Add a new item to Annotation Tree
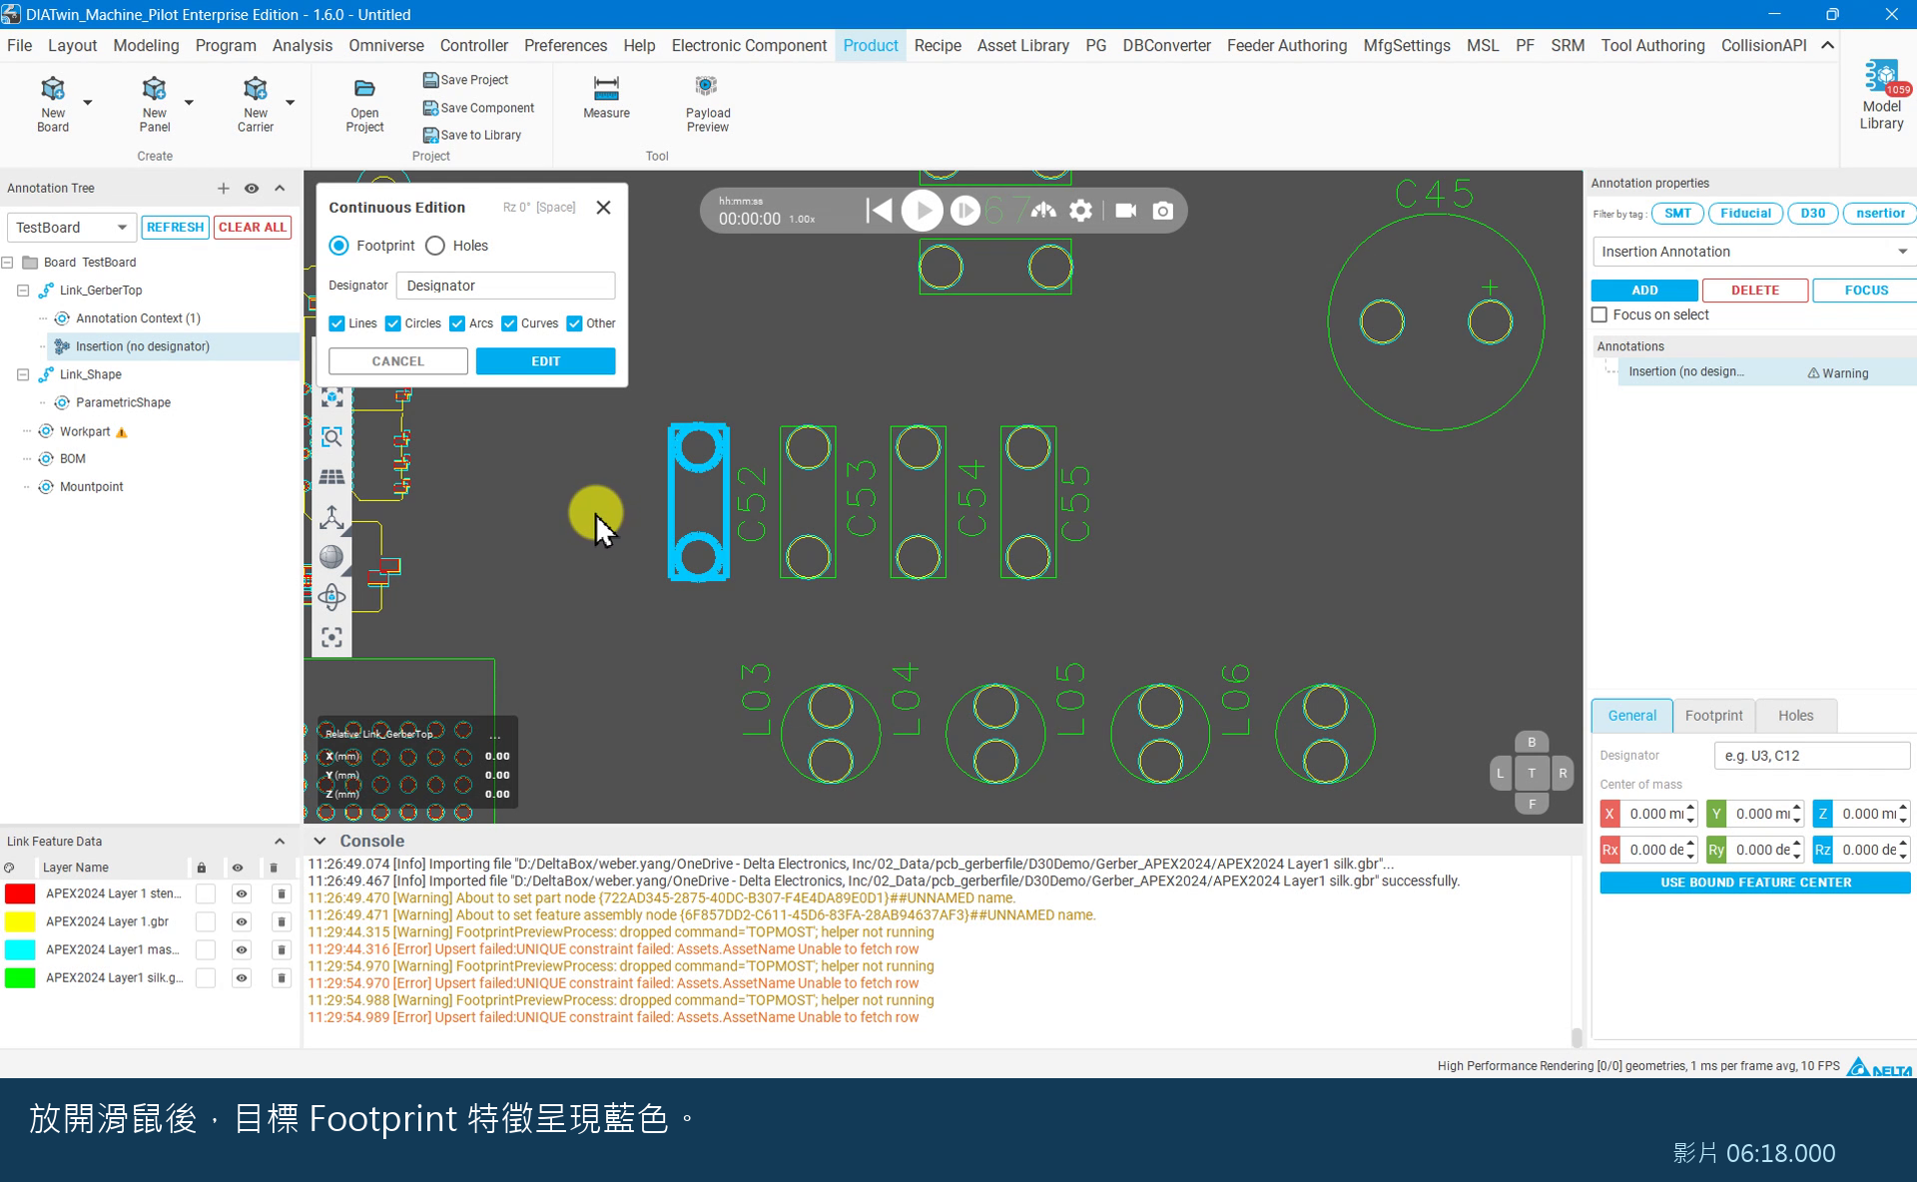 pos(224,189)
